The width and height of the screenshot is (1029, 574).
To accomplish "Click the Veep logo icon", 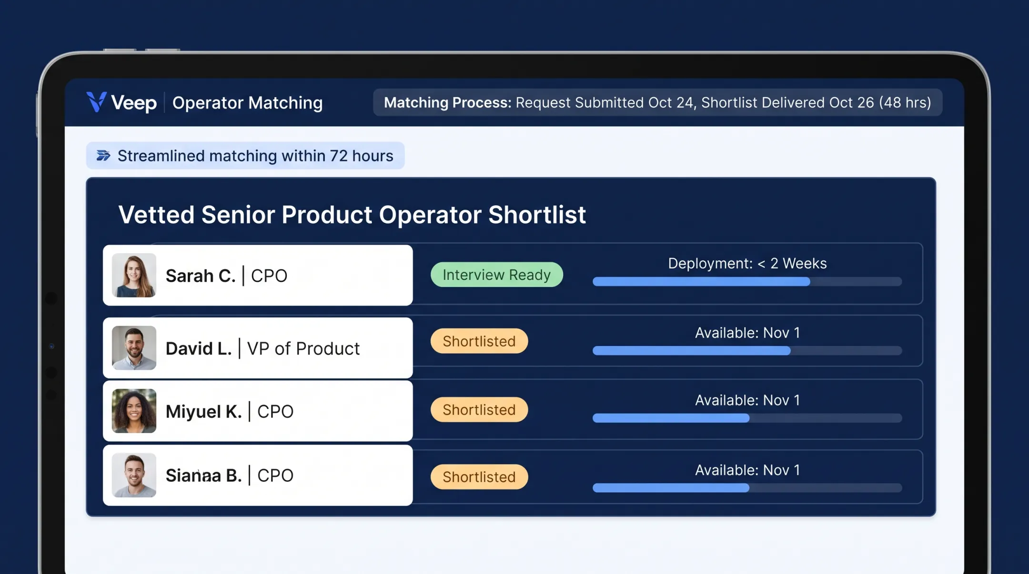I will tap(97, 102).
